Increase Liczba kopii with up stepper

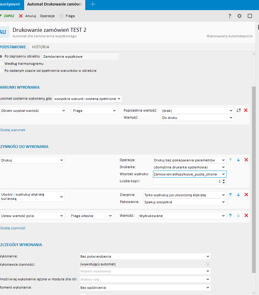point(224,180)
